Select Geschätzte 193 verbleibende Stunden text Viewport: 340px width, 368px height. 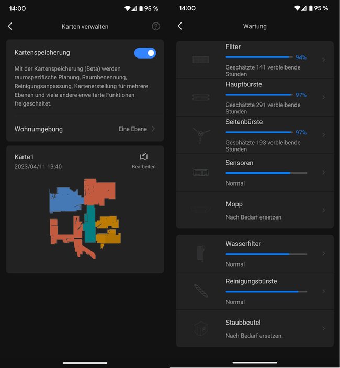coord(263,146)
